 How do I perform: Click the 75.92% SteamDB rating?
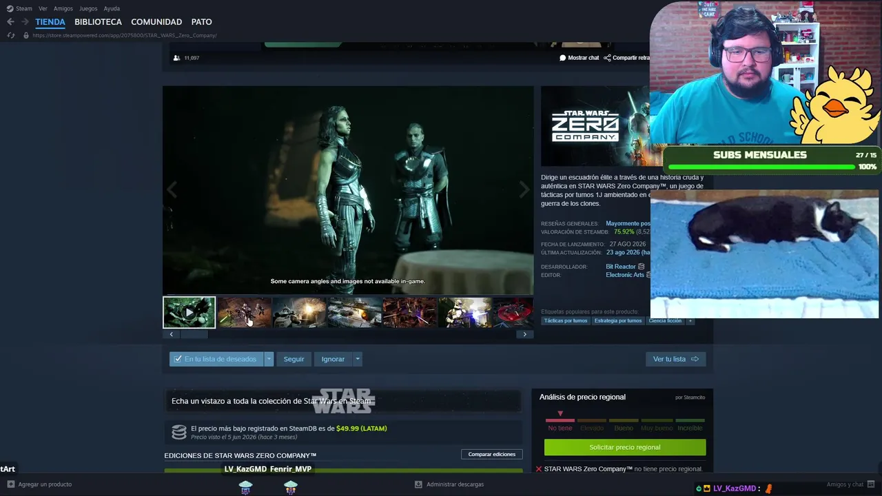coord(624,232)
